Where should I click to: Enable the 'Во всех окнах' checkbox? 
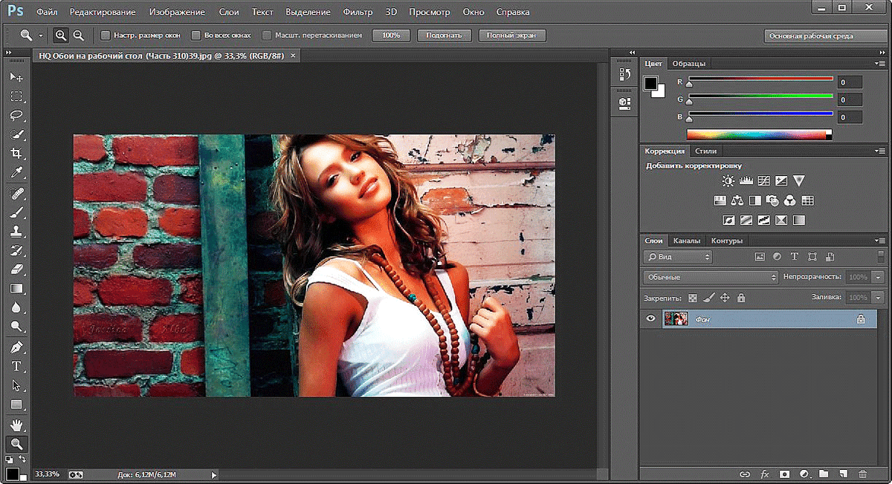[195, 34]
